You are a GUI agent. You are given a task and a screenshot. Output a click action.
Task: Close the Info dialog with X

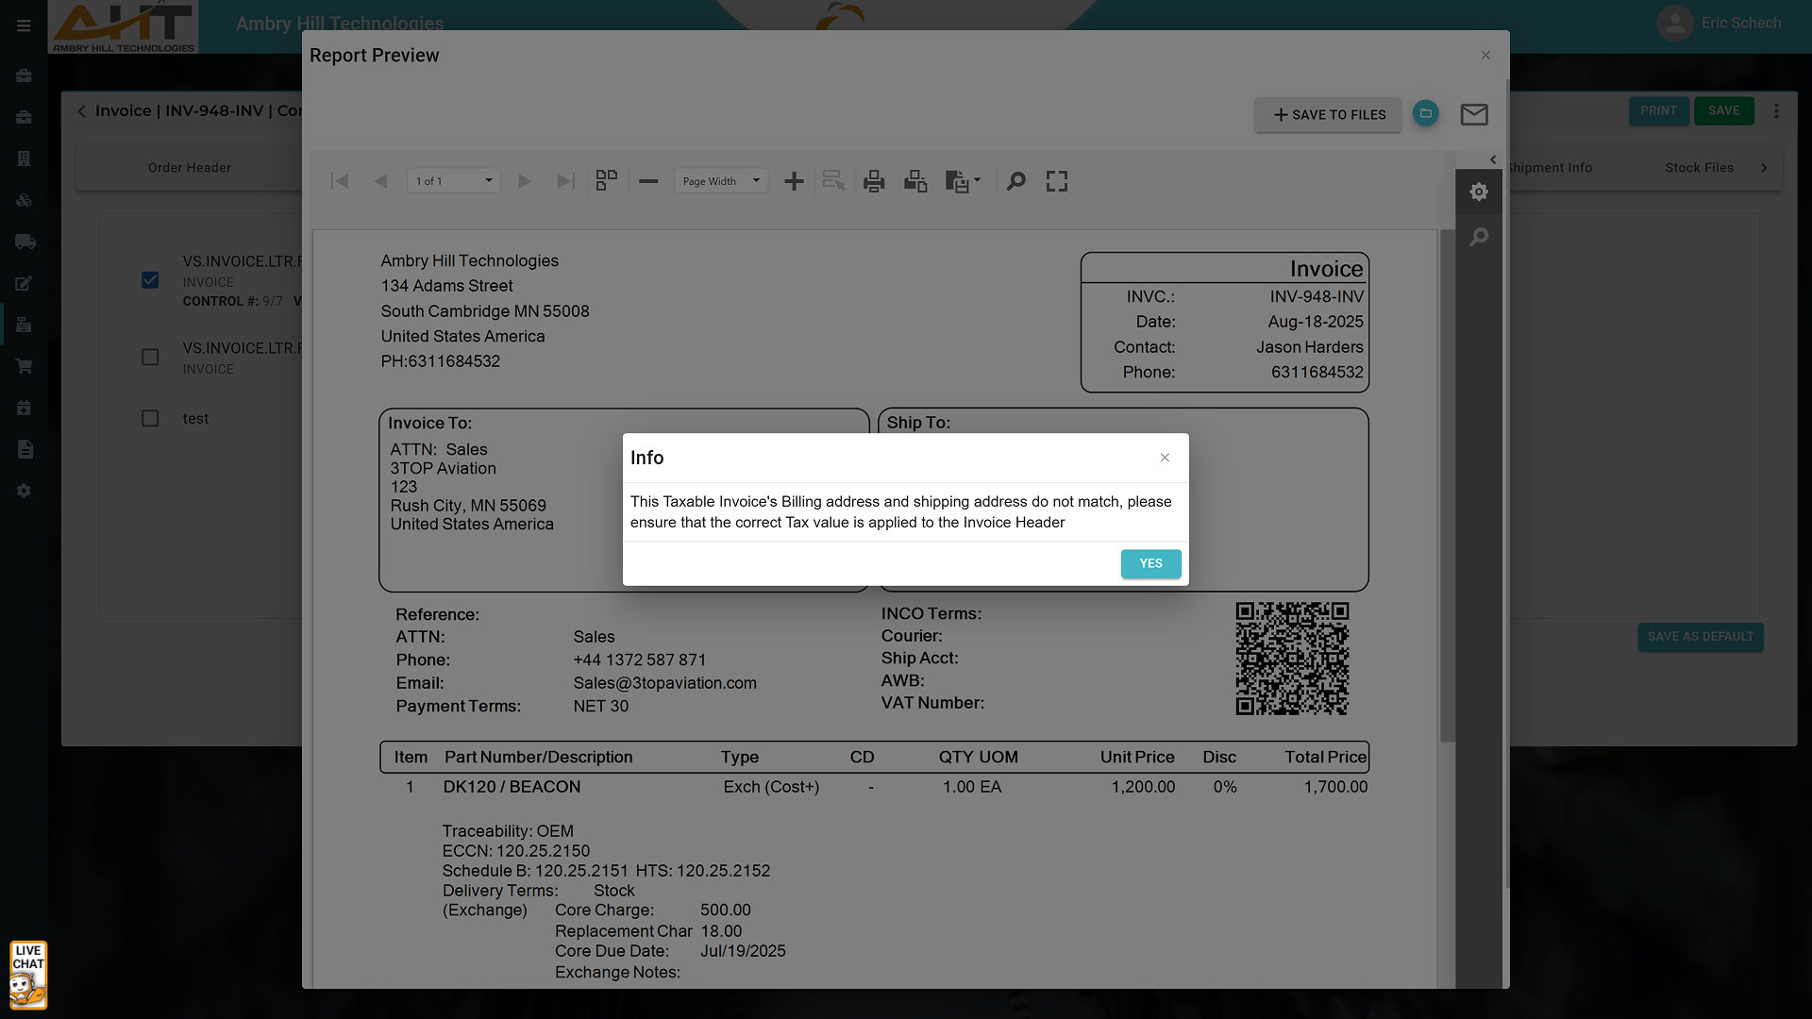click(x=1165, y=458)
